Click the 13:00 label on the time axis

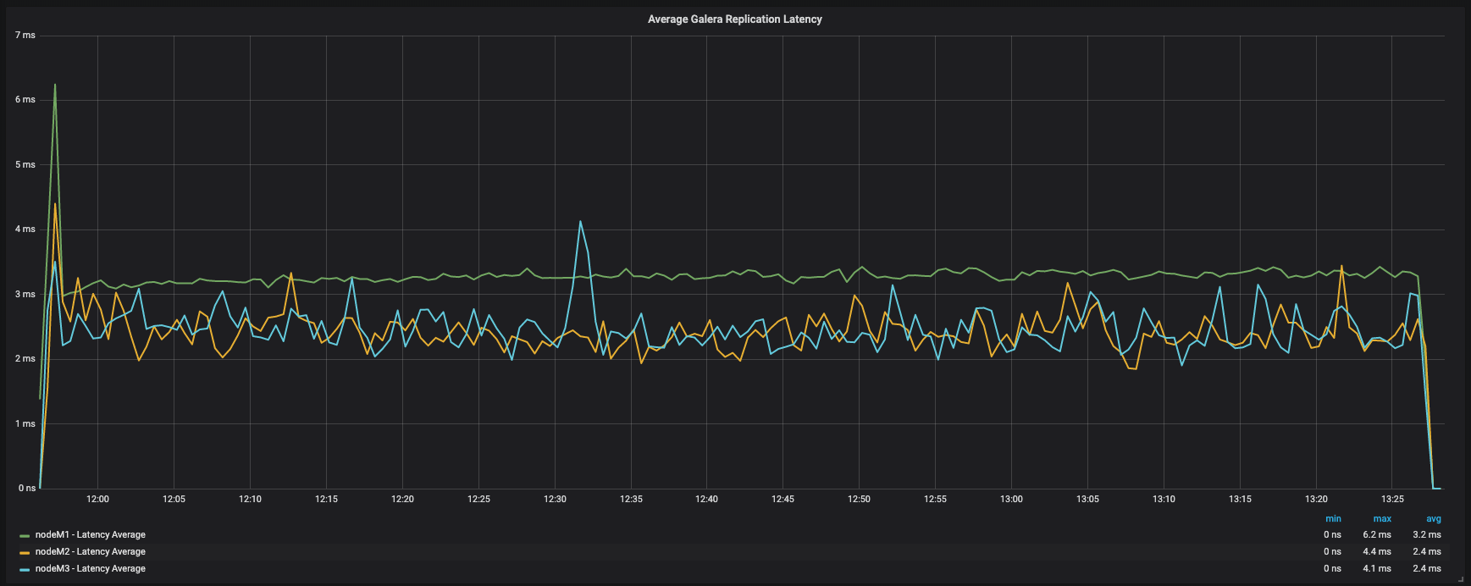coord(1011,500)
